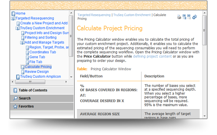217x135 pixels.
Task: Click the Description column header
Action: point(154,76)
